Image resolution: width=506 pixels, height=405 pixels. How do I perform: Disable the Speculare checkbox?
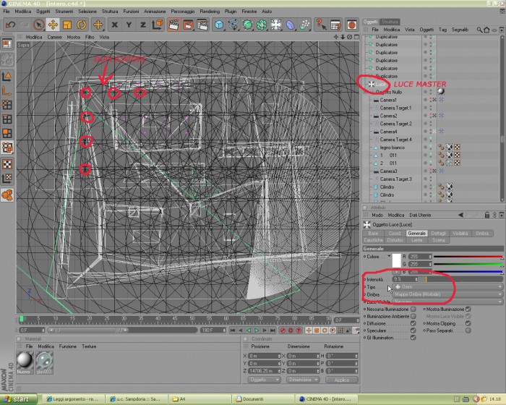[x=413, y=331]
